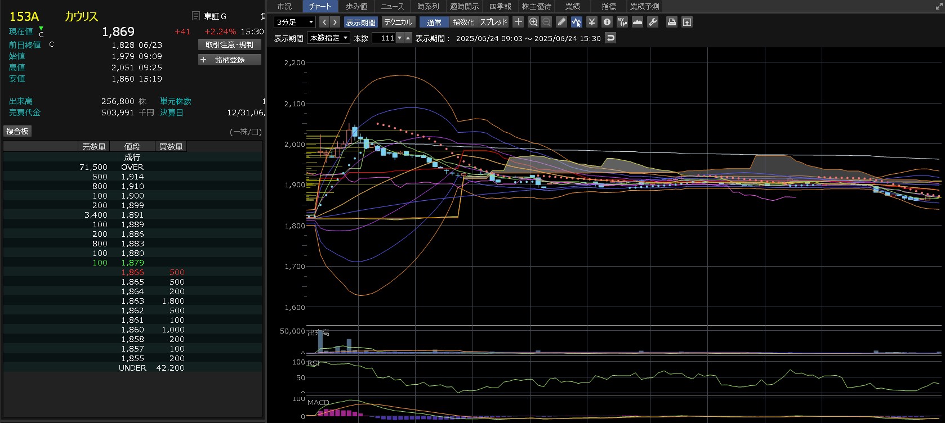The width and height of the screenshot is (945, 423).
Task: Switch to the 市況 tab
Action: [x=284, y=6]
